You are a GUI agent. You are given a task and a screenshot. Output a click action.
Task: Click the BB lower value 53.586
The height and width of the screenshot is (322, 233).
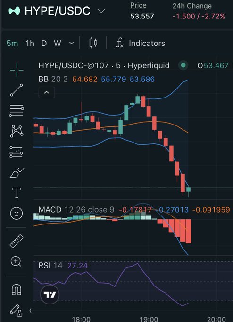pyautogui.click(x=142, y=79)
